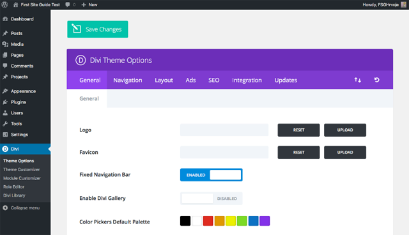Open the First Site Guide Test home icon
Screen dimensions: 409x235
pyautogui.click(x=15, y=4)
